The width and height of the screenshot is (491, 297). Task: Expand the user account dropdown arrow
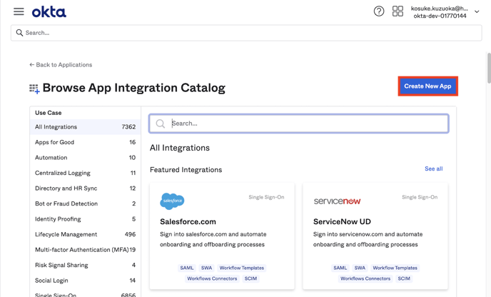pos(477,11)
